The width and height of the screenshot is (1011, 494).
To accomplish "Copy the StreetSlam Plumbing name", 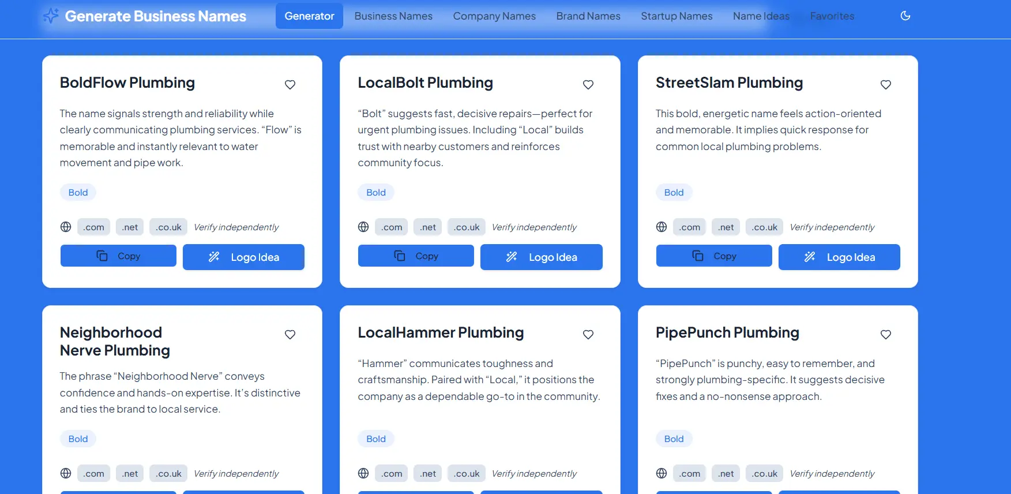I will (714, 256).
